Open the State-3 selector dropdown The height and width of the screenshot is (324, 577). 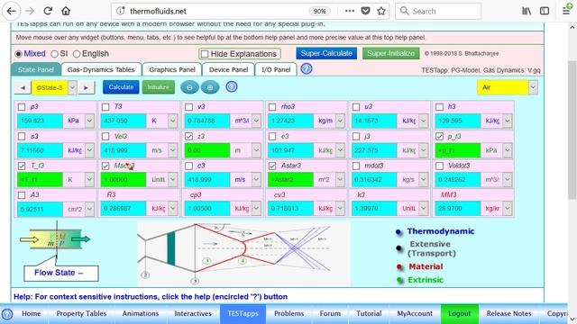(x=72, y=88)
